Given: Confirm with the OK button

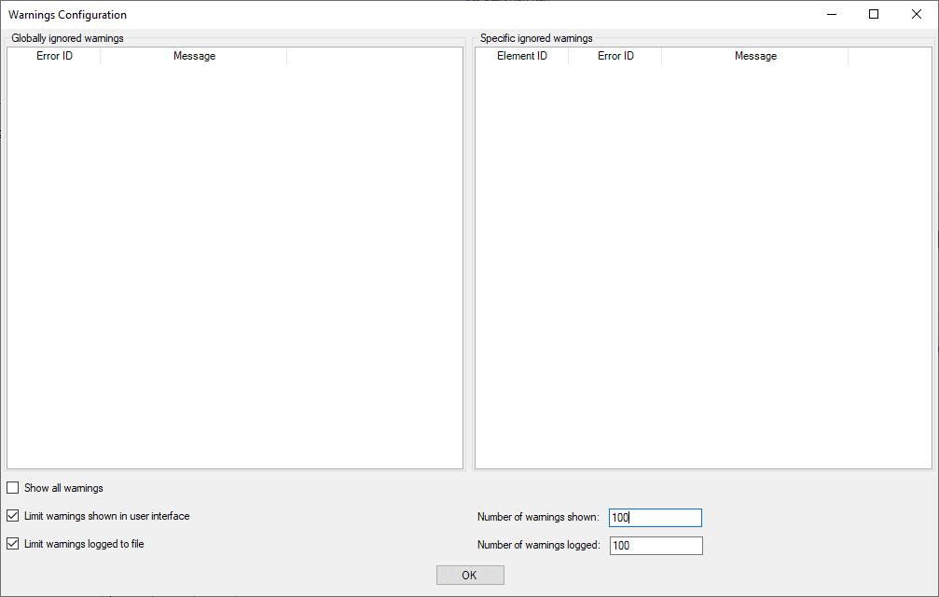Looking at the screenshot, I should [x=470, y=576].
